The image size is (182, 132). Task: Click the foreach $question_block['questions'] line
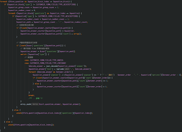pos(45,13)
